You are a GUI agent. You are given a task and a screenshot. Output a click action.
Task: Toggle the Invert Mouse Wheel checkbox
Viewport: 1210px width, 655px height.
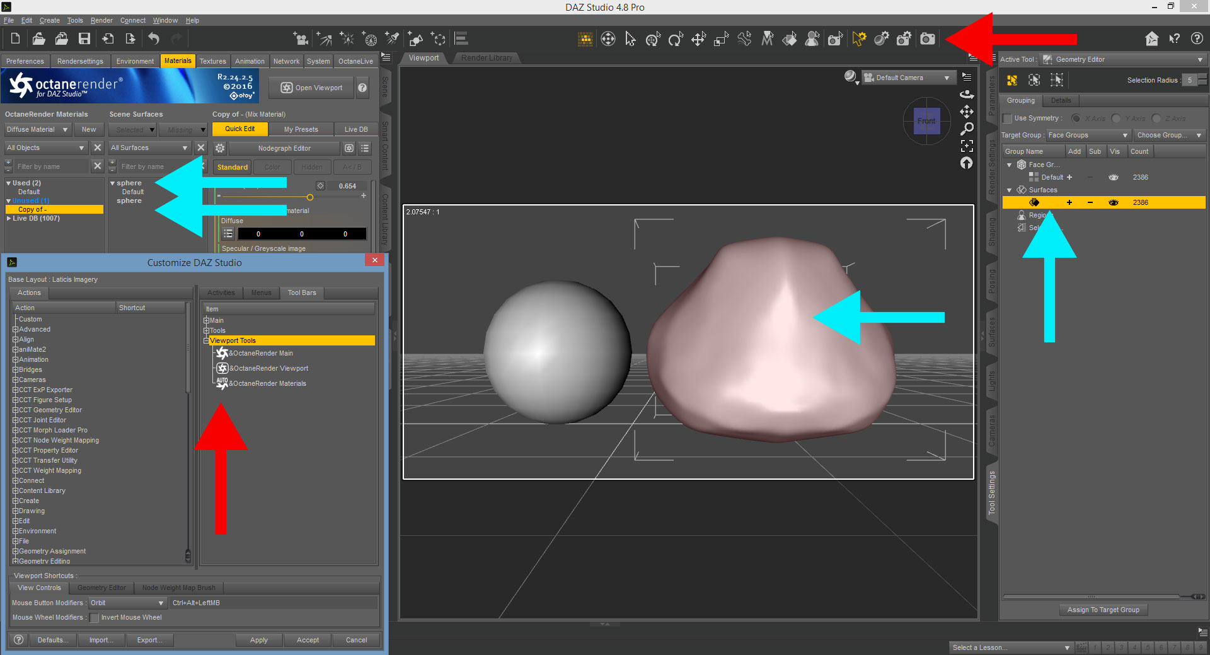[95, 618]
